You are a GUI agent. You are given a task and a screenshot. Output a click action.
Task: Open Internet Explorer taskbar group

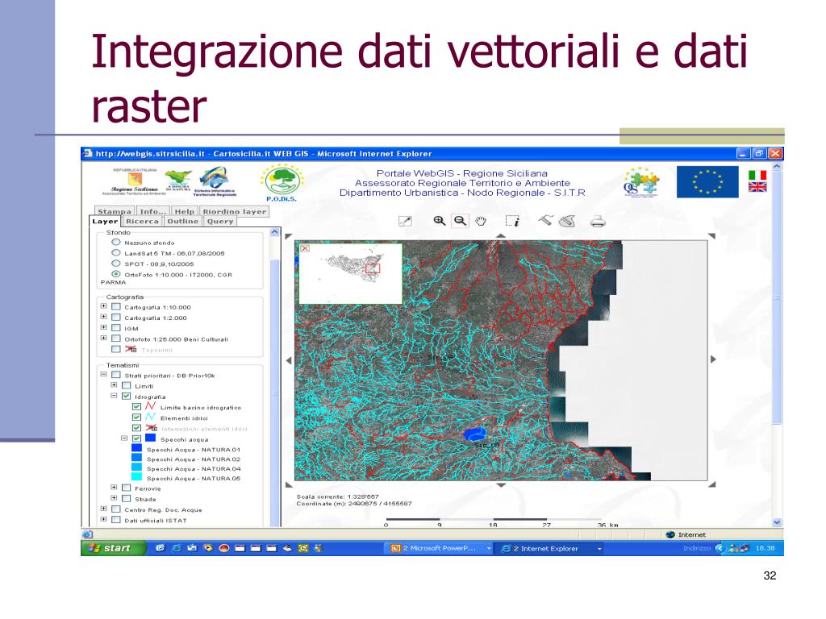point(550,548)
